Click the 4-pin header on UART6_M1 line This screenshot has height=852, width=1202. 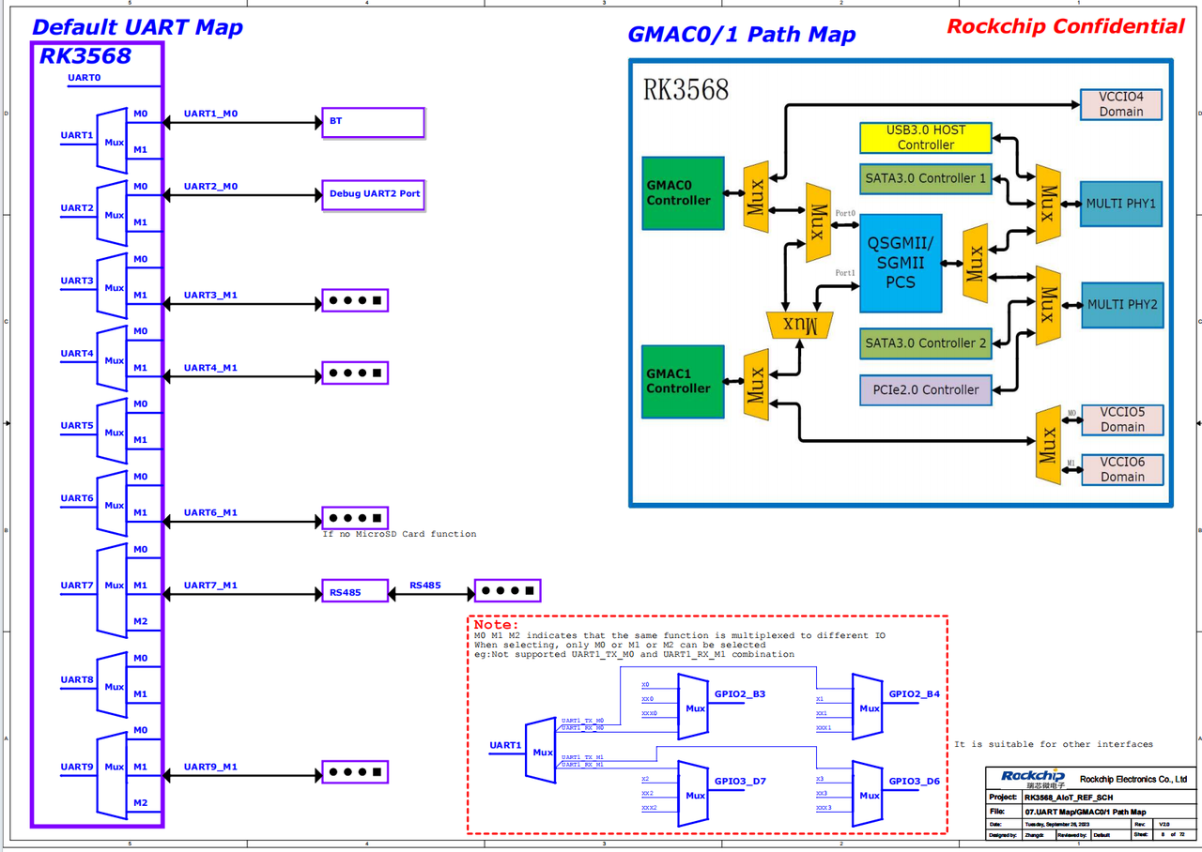355,519
